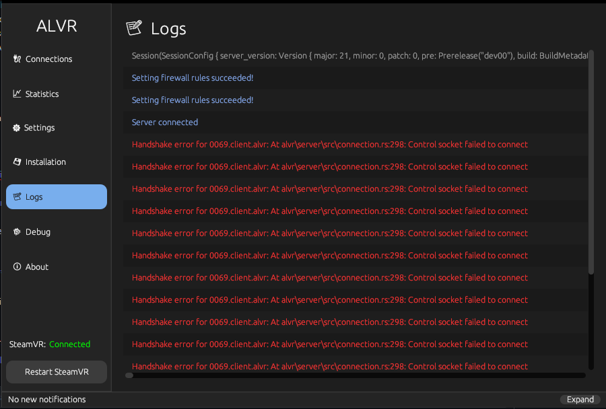606x409 pixels.
Task: Click the About info icon
Action: point(16,266)
